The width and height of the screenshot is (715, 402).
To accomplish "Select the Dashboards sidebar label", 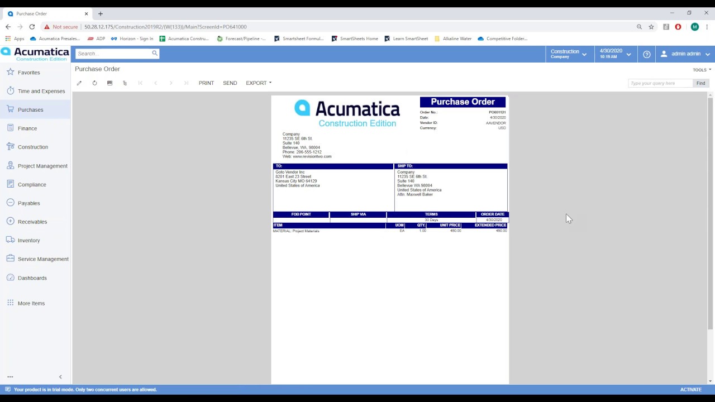I will point(32,278).
